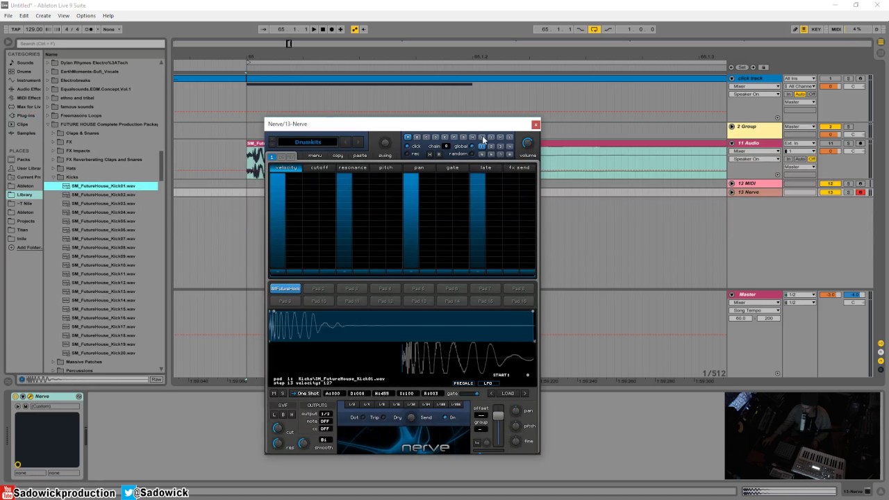This screenshot has width=889, height=500.
Task: Toggle the pad solo S button in Nerve
Action: coord(282,394)
